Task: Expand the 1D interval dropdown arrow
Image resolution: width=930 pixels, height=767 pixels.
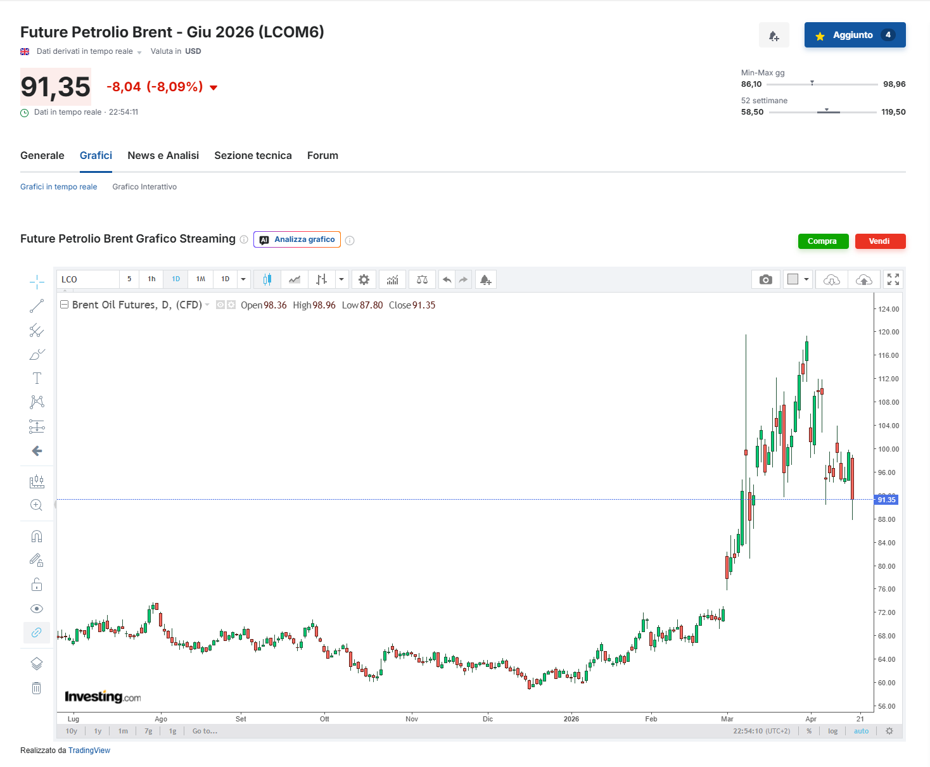Action: 243,279
